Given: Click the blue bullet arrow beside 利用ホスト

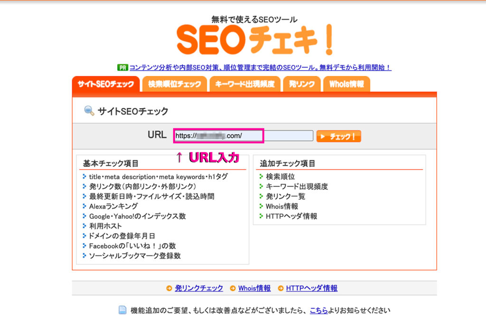Looking at the screenshot, I should [84, 226].
